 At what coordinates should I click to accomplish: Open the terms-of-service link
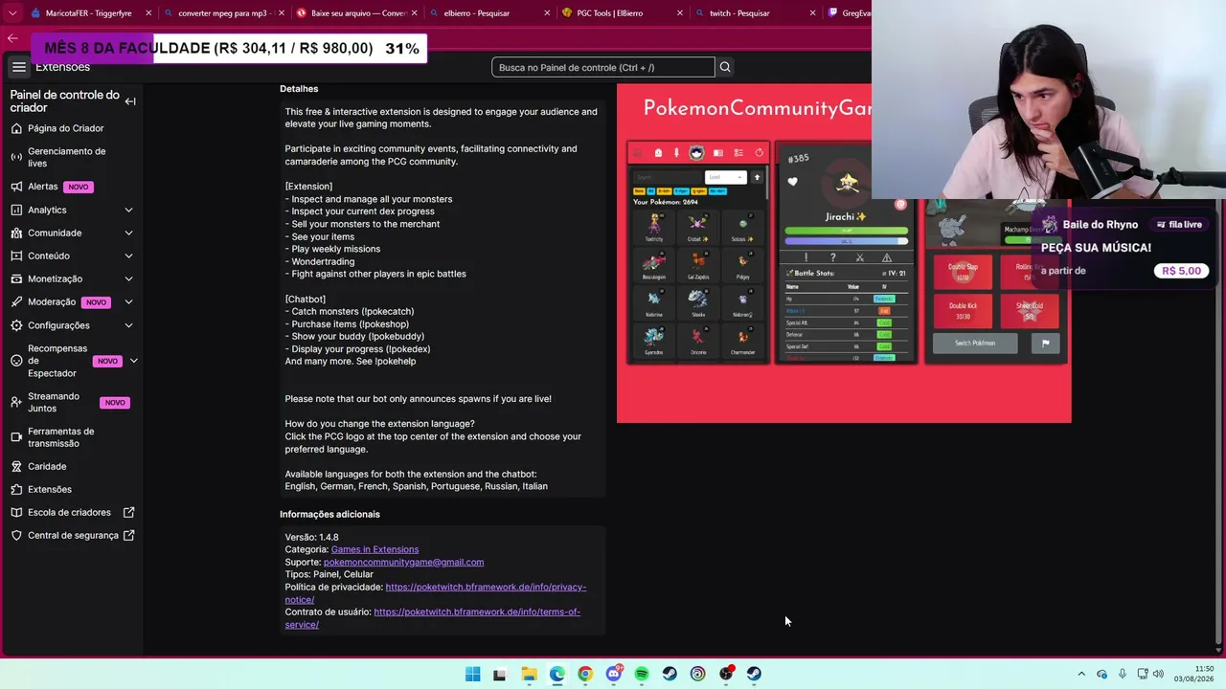[x=433, y=618]
